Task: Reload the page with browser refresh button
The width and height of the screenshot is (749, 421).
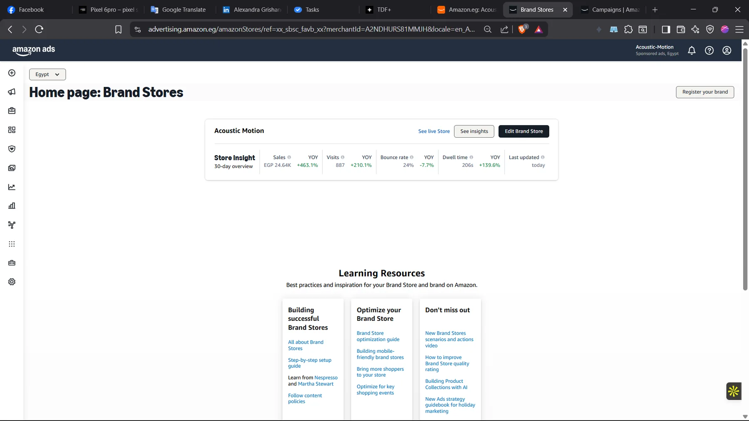Action: pyautogui.click(x=39, y=30)
